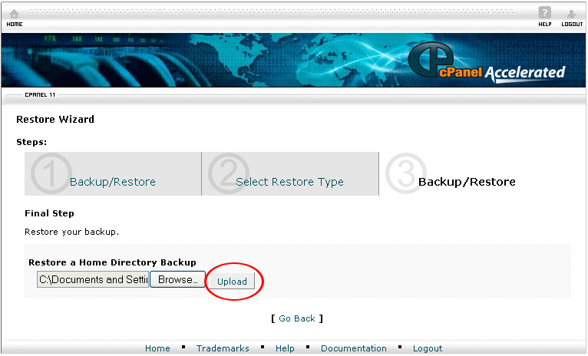Click the top HOME text label
Image resolution: width=588 pixels, height=356 pixels.
tap(15, 24)
